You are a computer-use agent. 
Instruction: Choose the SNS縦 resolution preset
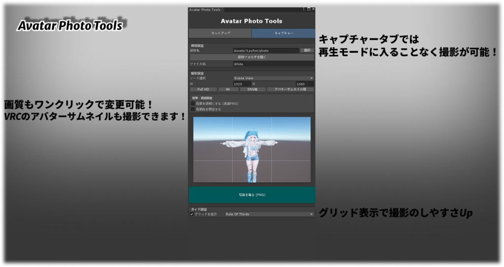[252, 89]
